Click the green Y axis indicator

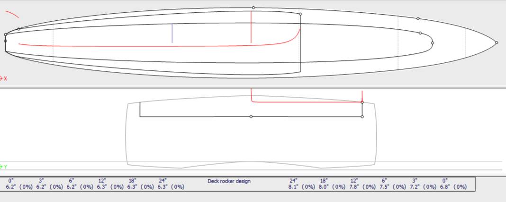(x=3, y=167)
